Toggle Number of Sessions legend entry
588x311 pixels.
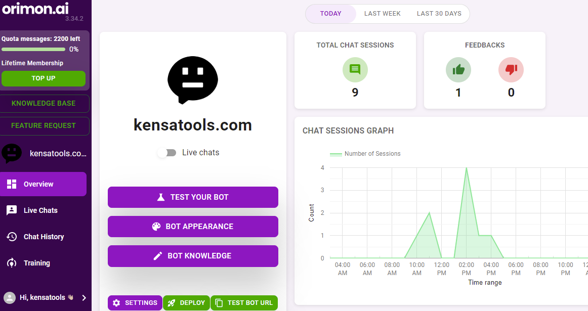pos(365,154)
